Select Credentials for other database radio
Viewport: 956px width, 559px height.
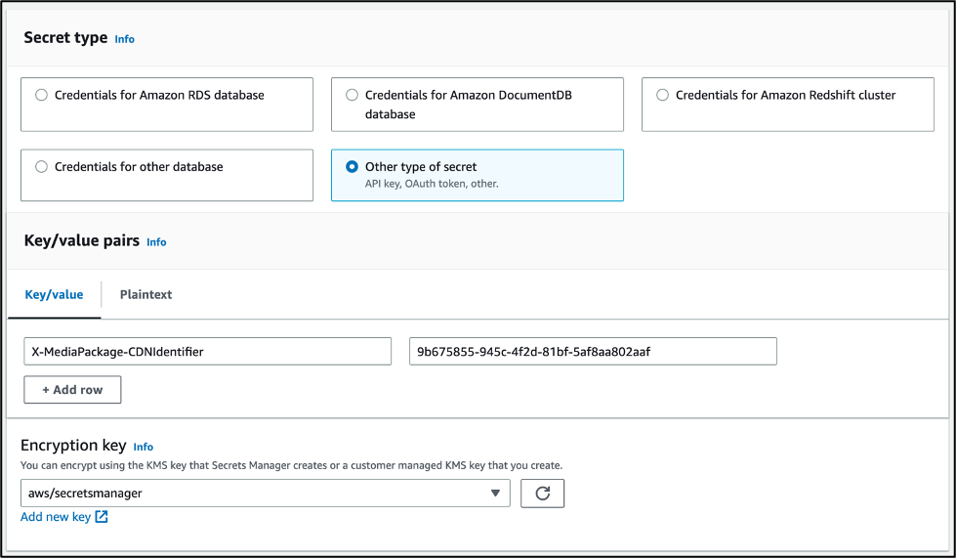[x=41, y=167]
